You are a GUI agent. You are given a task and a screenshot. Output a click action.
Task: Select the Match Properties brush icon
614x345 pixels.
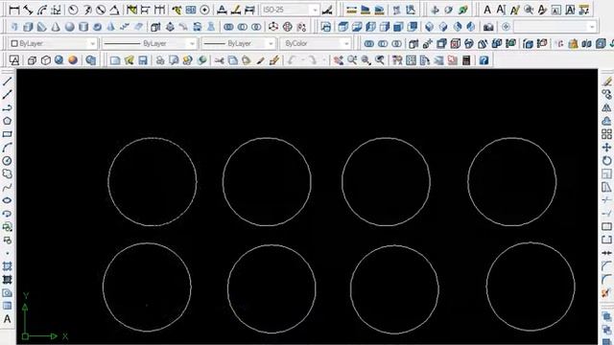(260, 60)
